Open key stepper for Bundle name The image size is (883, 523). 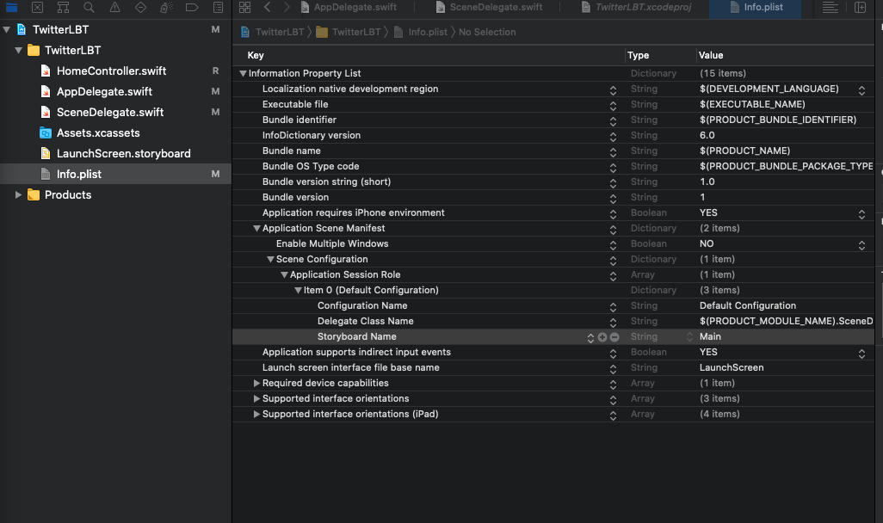point(614,152)
